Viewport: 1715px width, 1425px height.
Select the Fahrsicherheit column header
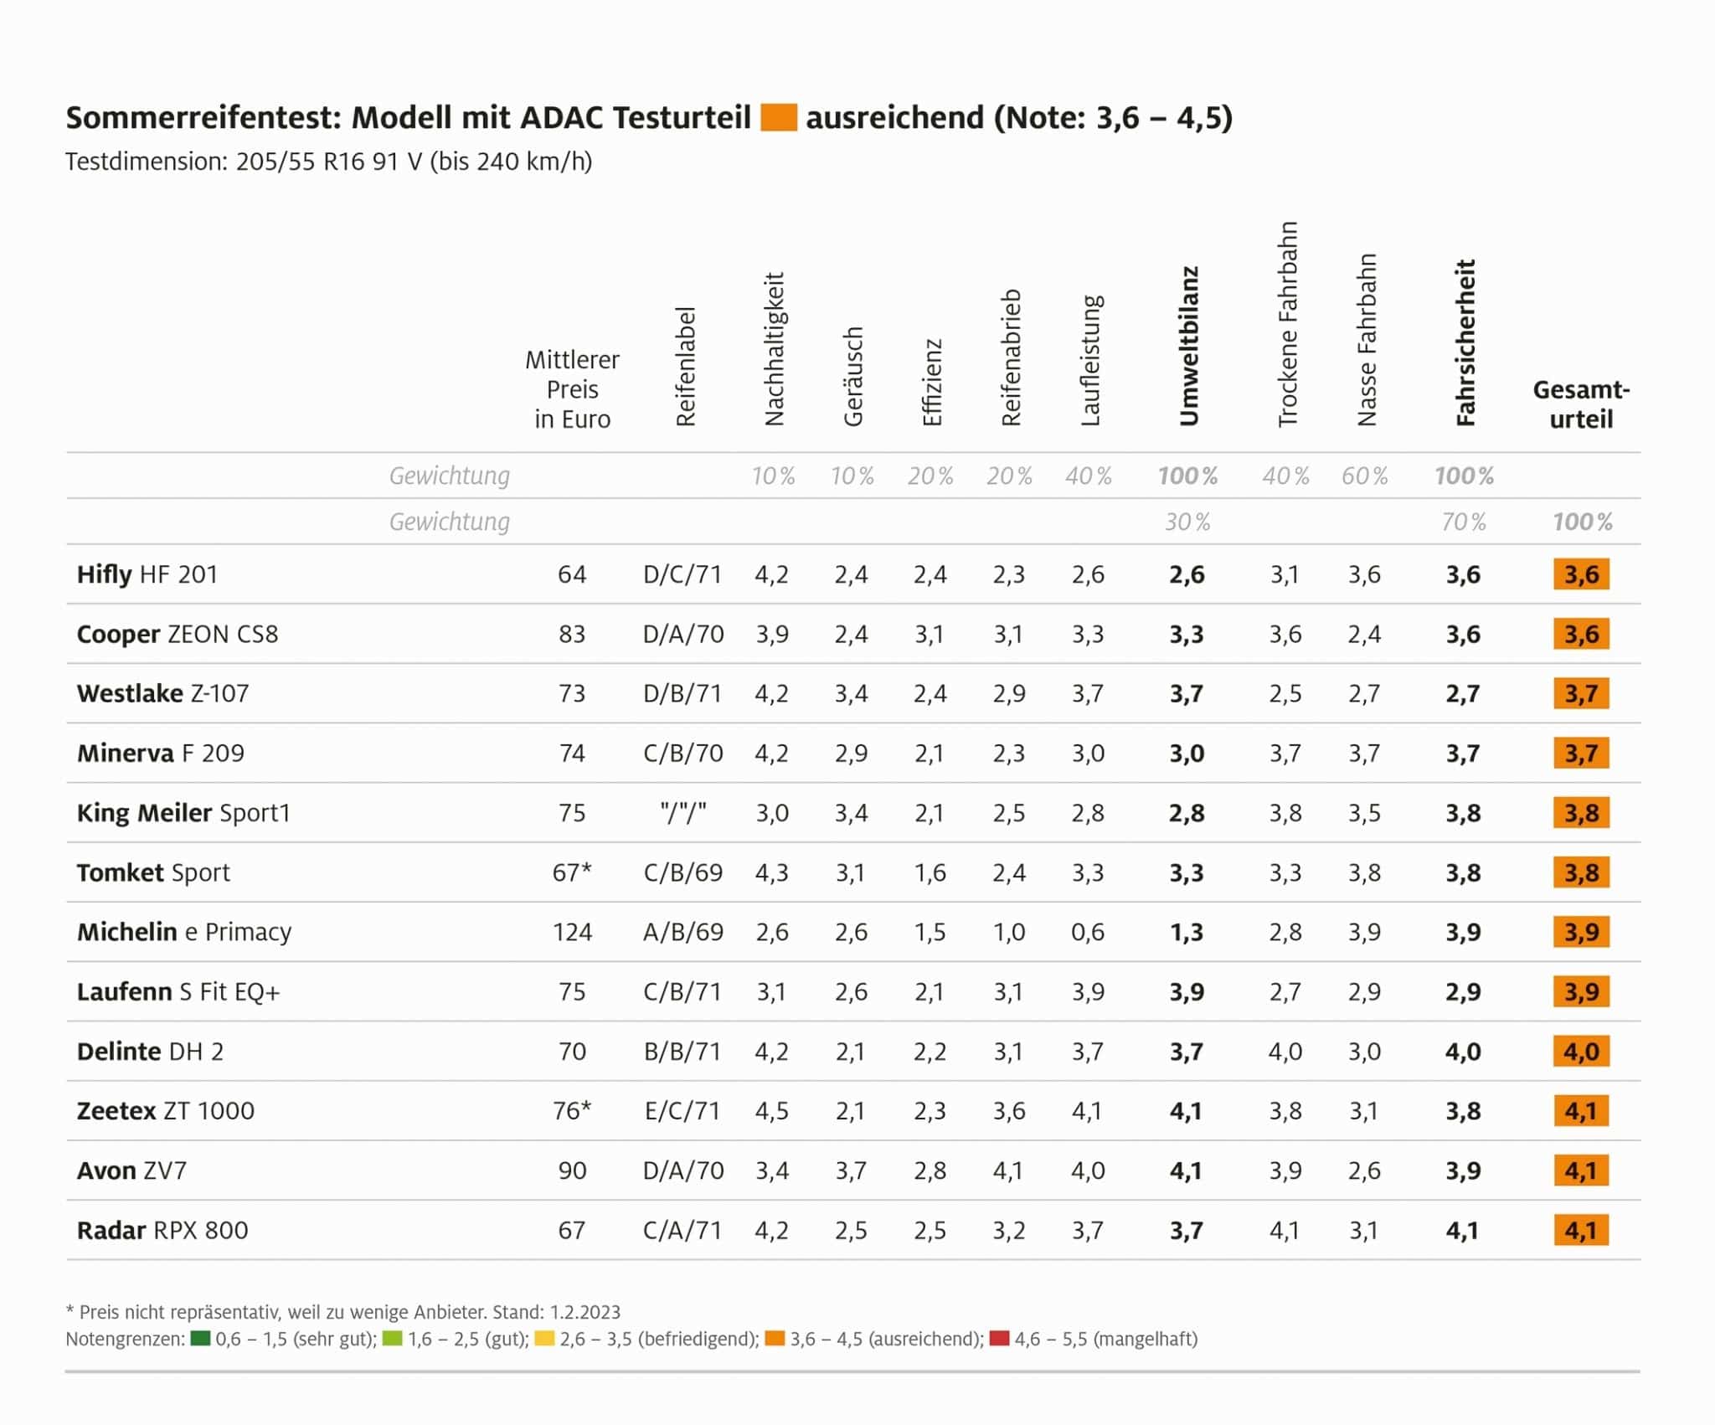(1465, 342)
